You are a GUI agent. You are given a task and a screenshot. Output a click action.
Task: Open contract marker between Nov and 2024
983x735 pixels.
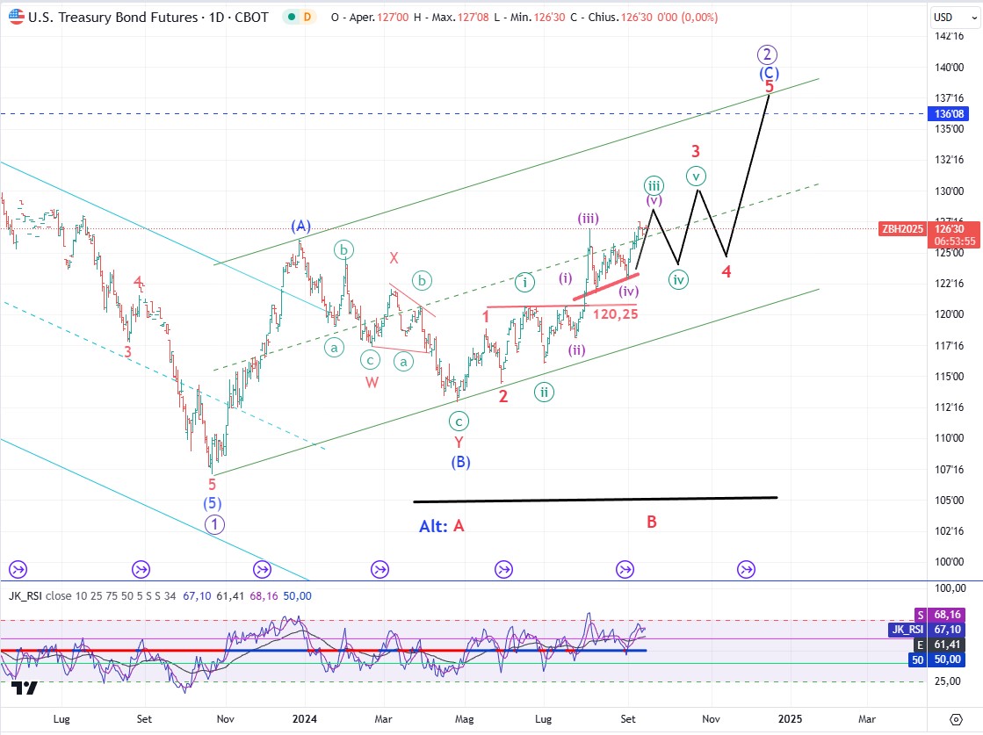(x=262, y=570)
